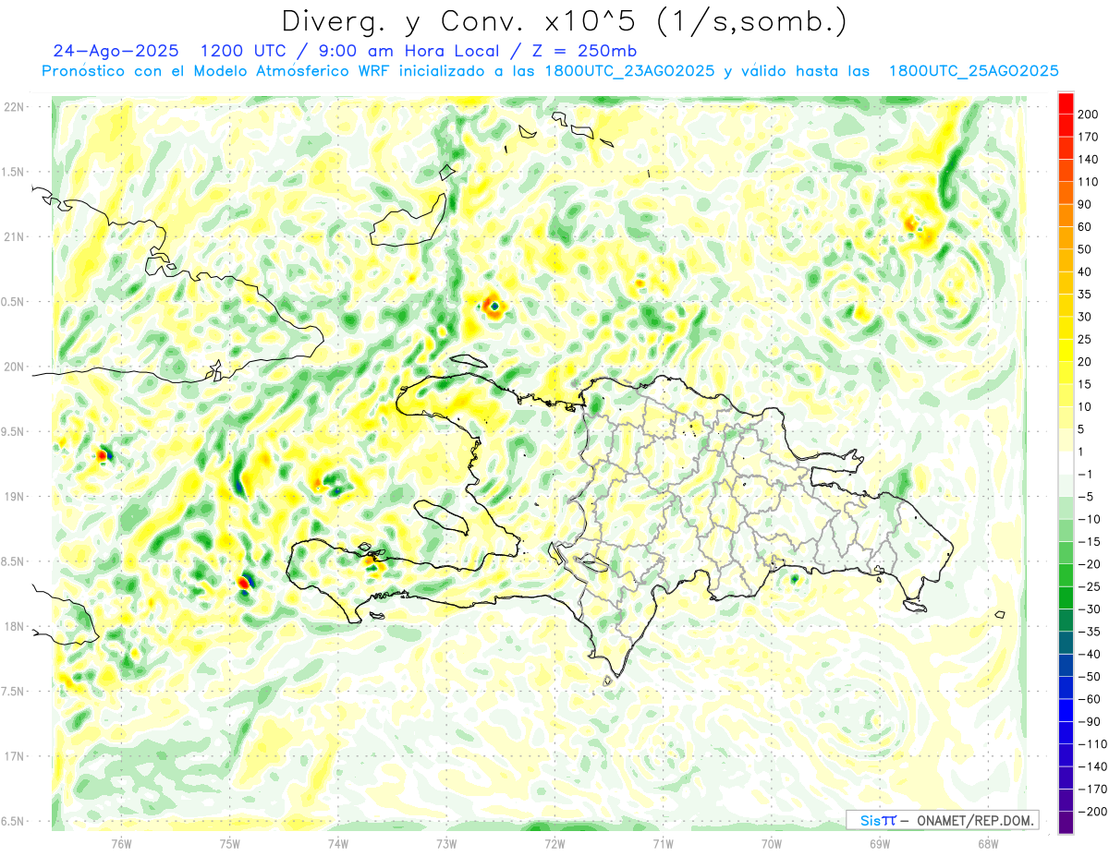Click the '73W' longitude label
Image resolution: width=1109 pixels, height=856 pixels.
tap(446, 844)
